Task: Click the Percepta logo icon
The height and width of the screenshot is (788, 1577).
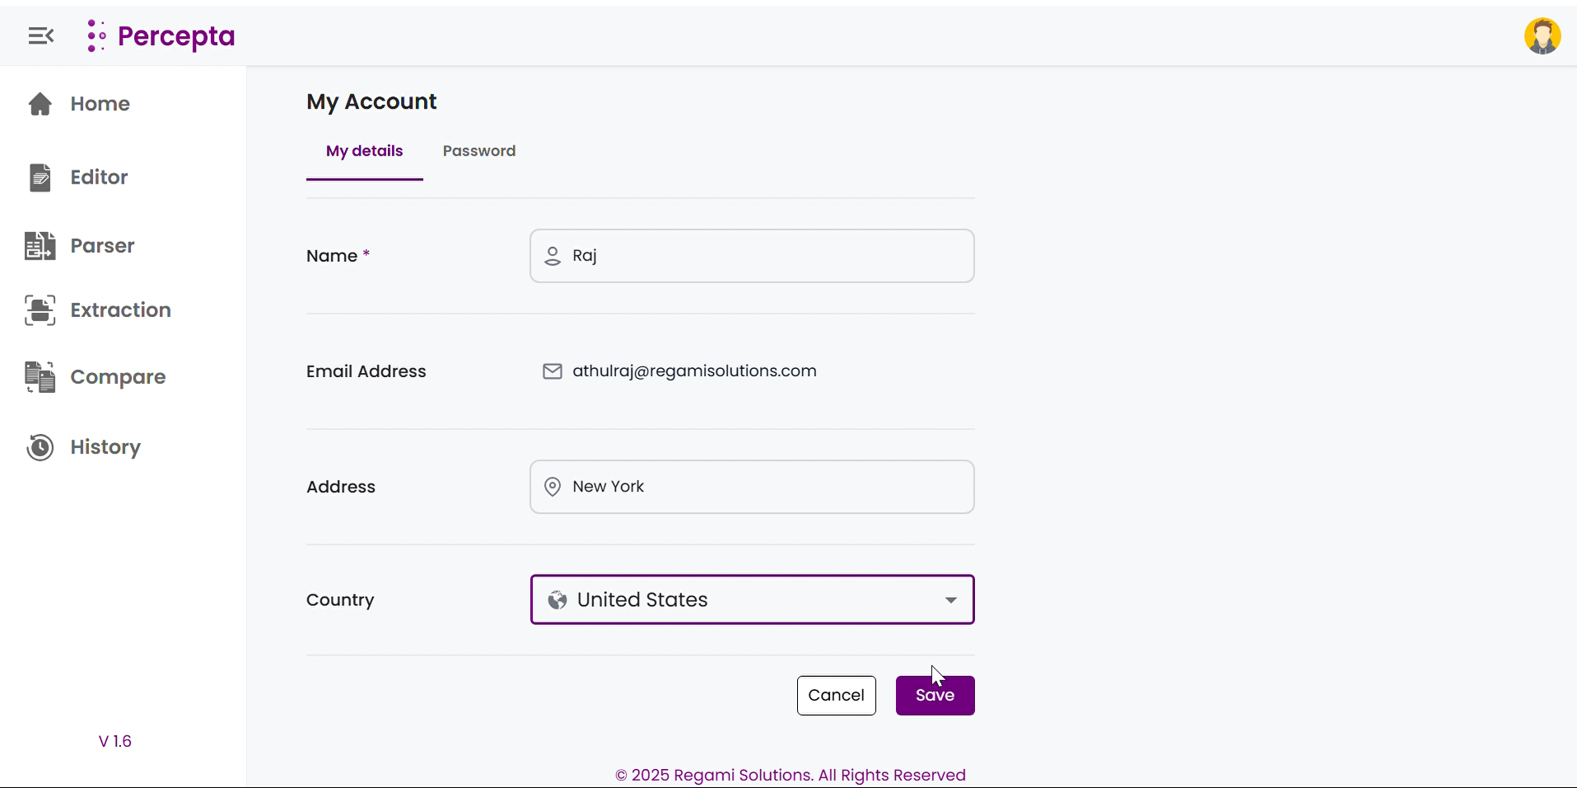Action: 96,35
